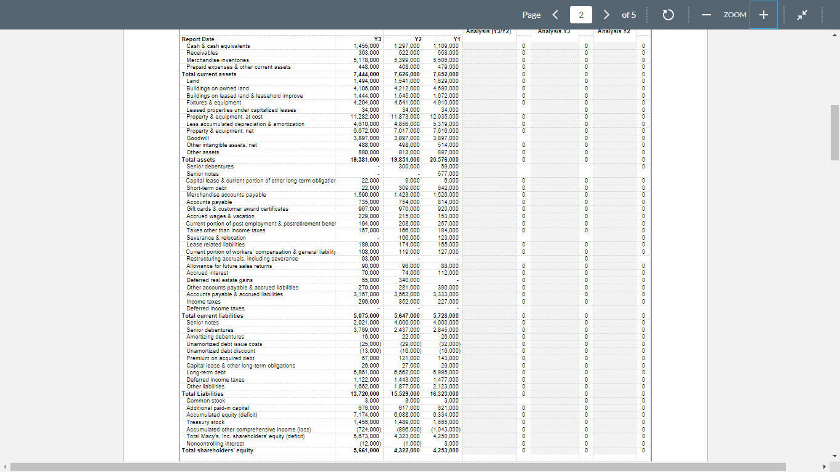This screenshot has width=840, height=472.
Task: Click the 'Other liabilities' row label
Action: pyautogui.click(x=205, y=387)
